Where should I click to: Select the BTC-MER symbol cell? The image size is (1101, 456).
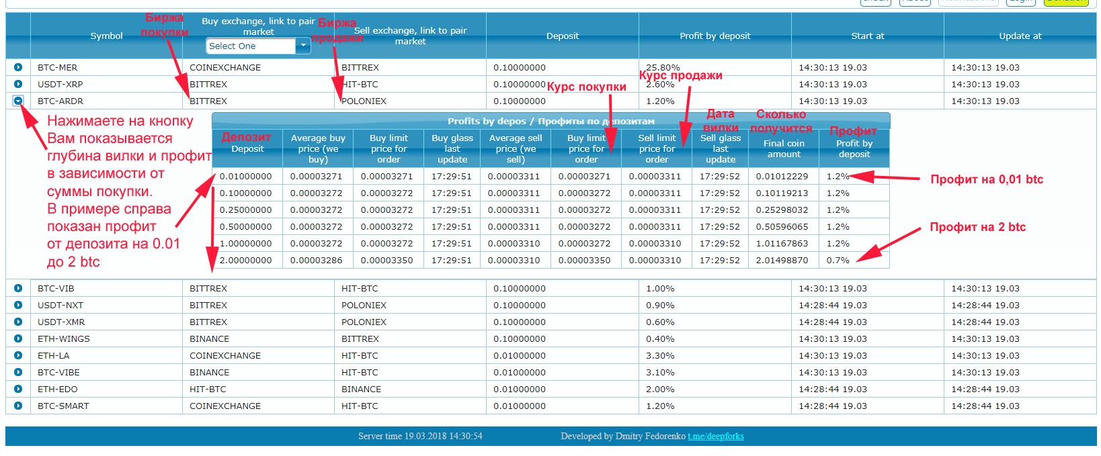click(106, 67)
